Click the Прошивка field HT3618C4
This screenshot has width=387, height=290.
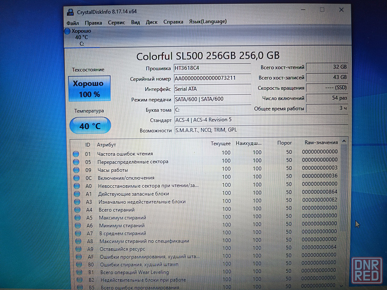[212, 68]
